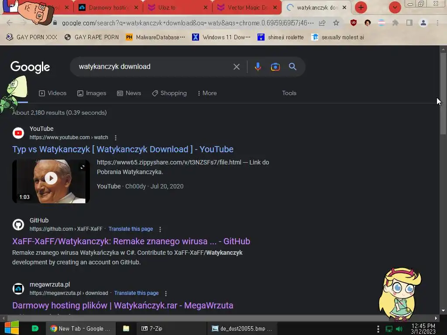This screenshot has width=447, height=335.
Task: Click the GitHub favicon in results
Action: 18,225
